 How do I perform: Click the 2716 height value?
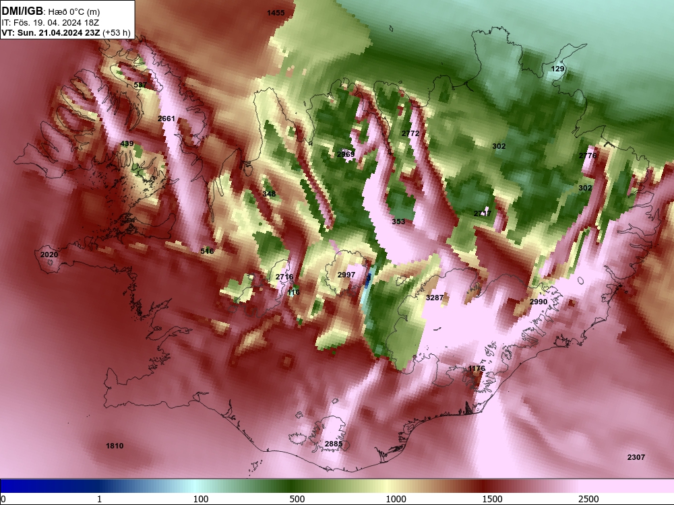click(284, 277)
